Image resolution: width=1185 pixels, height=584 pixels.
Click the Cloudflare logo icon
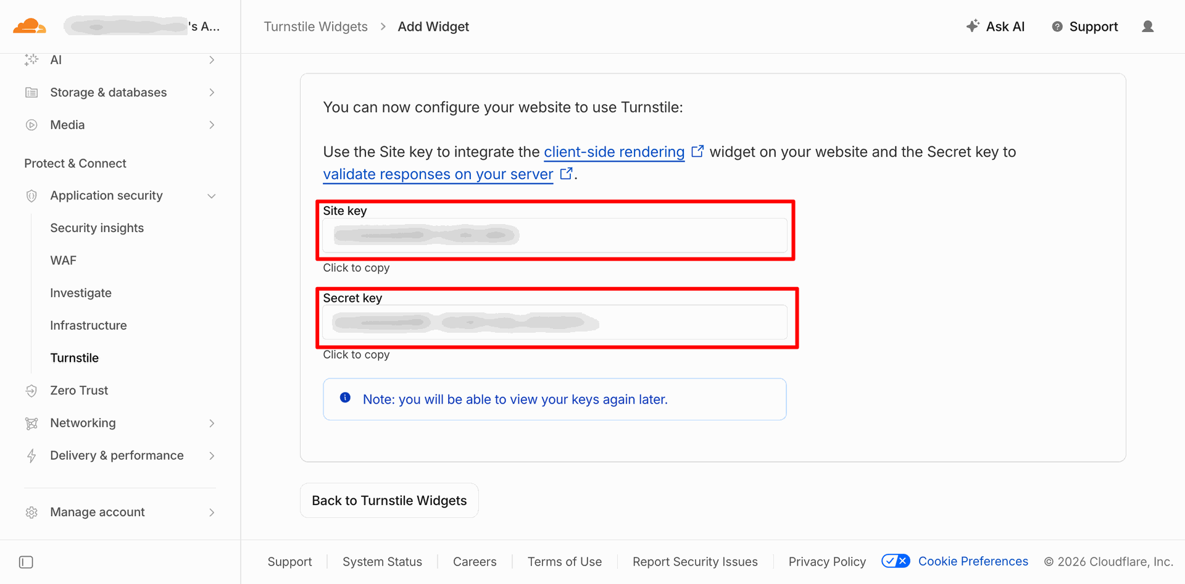click(29, 26)
